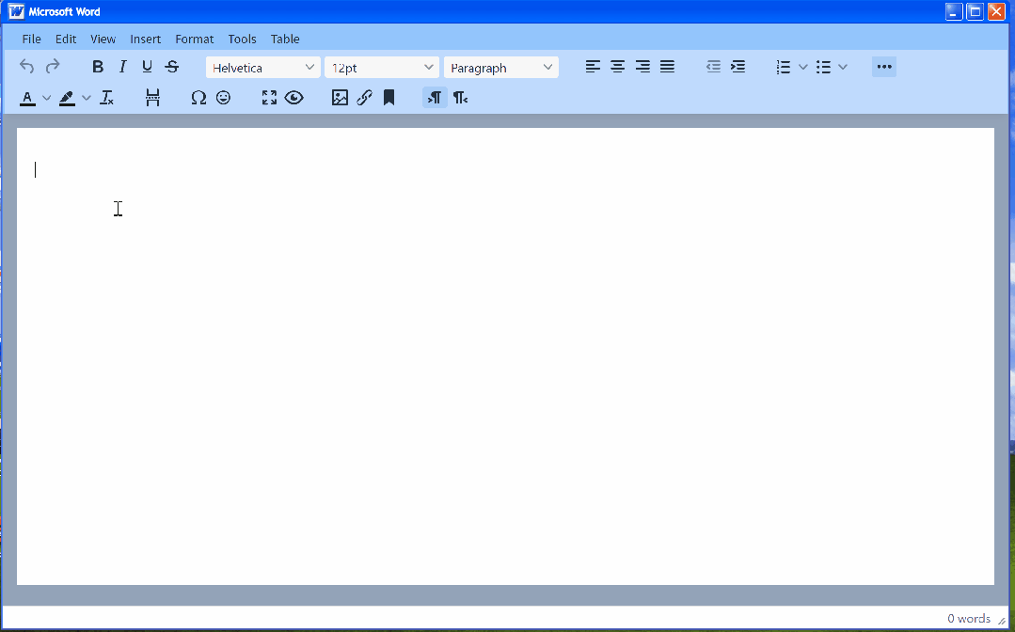The height and width of the screenshot is (632, 1015).
Task: Open the Helvetica font family dropdown
Action: [x=262, y=67]
